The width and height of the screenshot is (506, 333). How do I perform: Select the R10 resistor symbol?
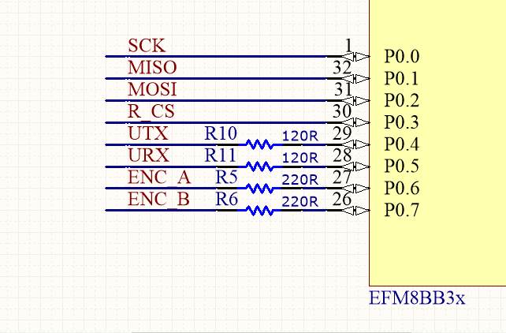pyautogui.click(x=259, y=144)
